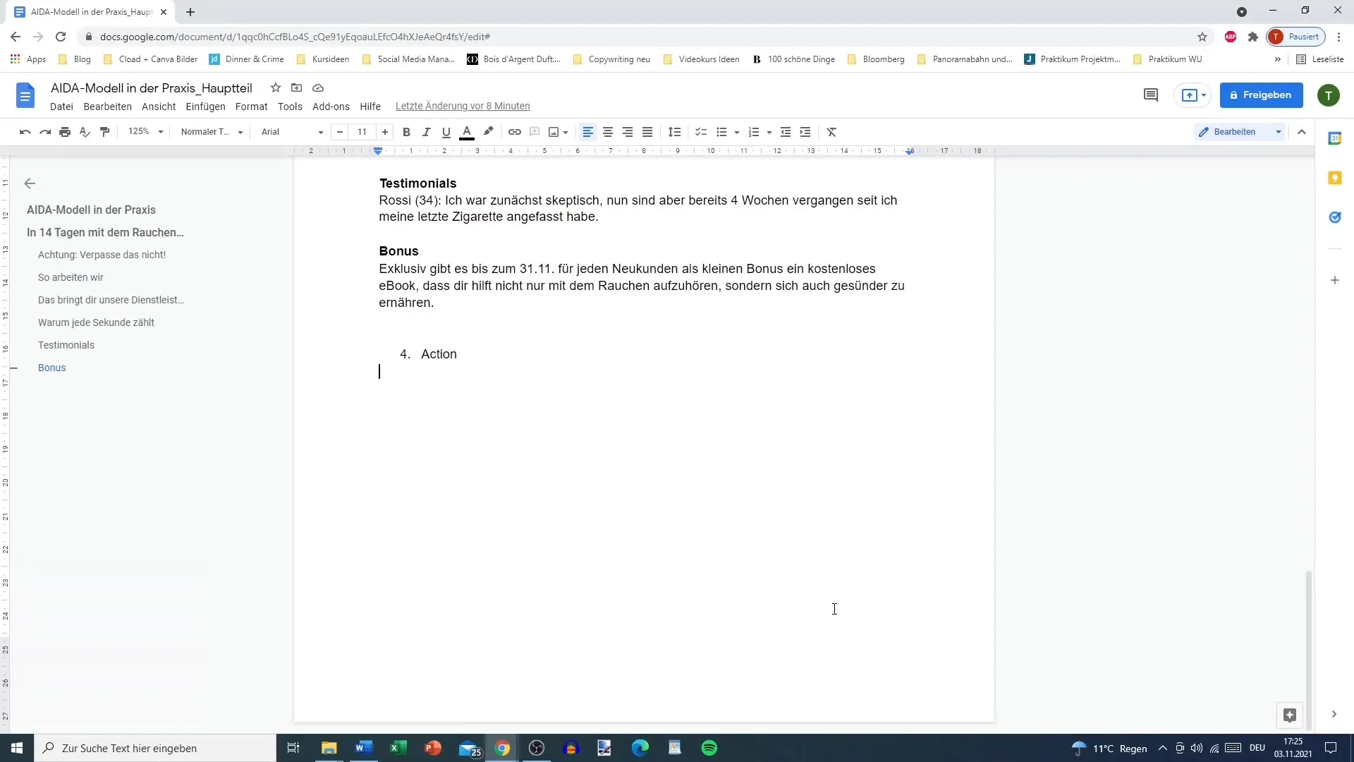Screen dimensions: 1354x762
Task: Click the Bold formatting icon
Action: (406, 131)
